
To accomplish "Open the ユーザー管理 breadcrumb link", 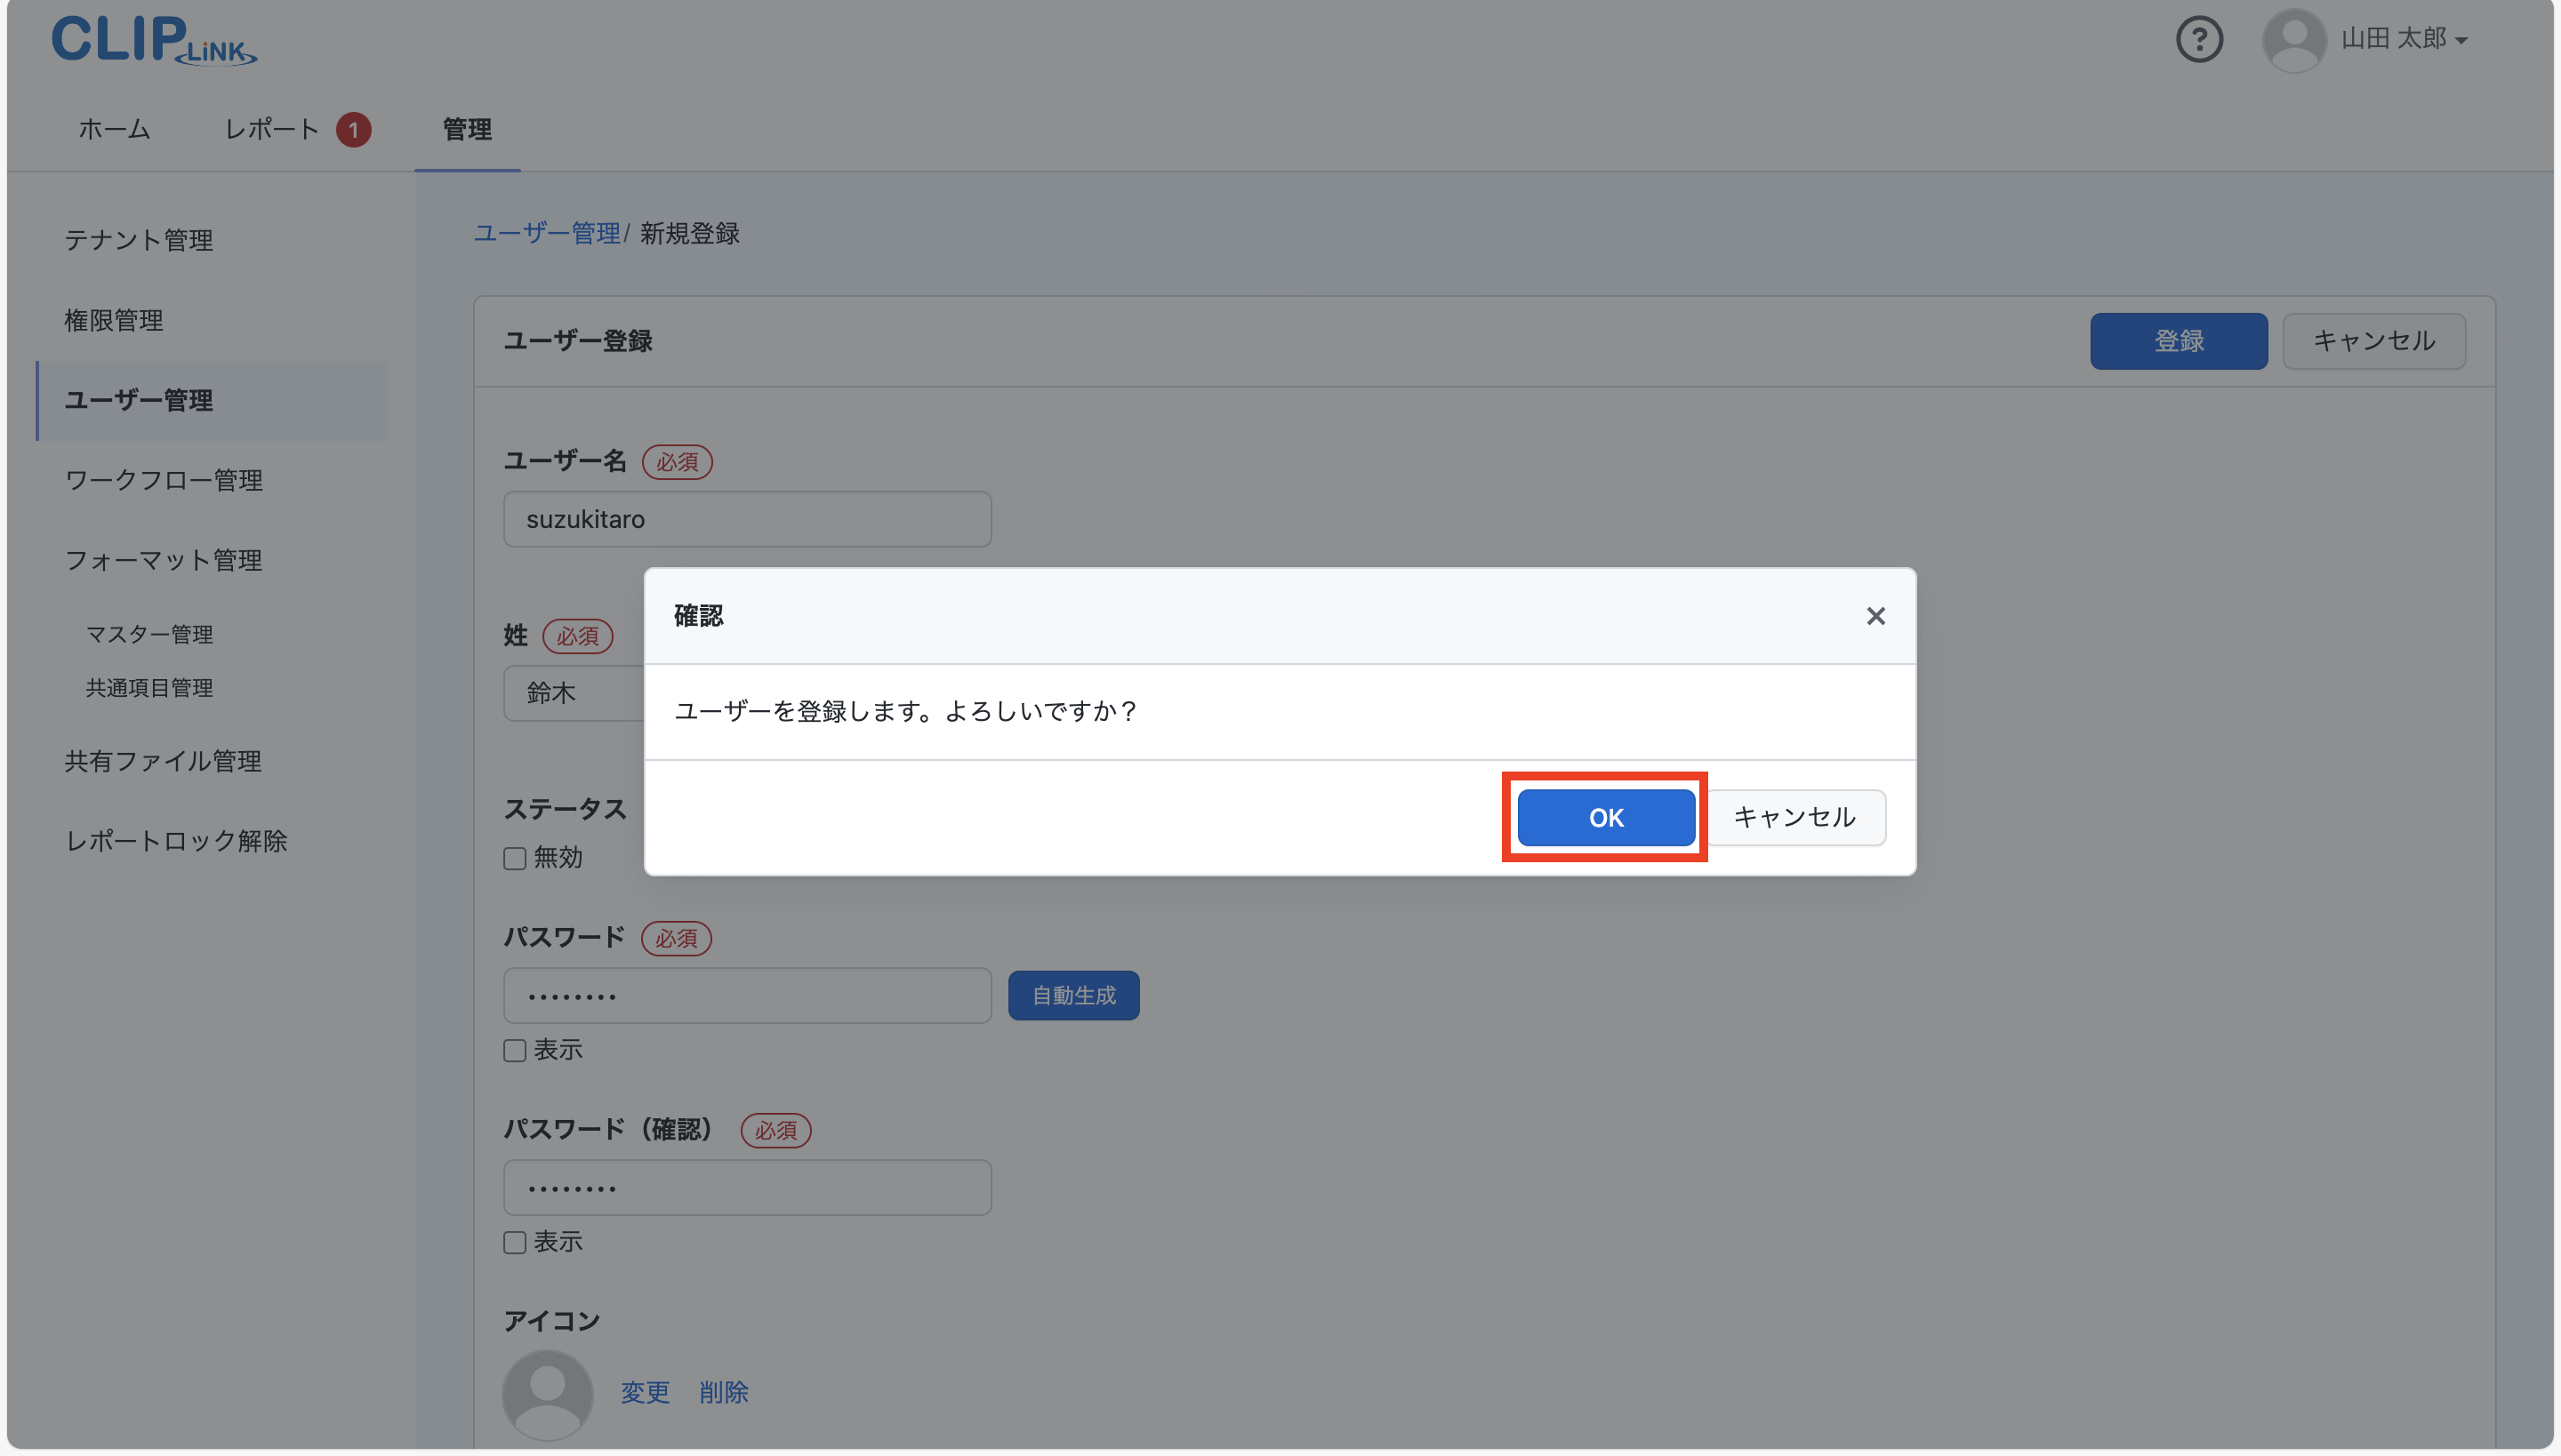I will coord(548,233).
